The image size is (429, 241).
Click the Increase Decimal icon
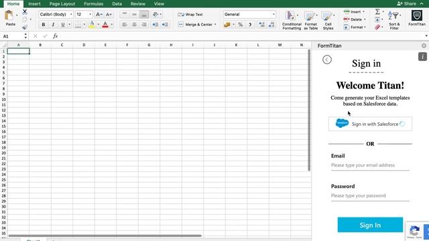pyautogui.click(x=262, y=25)
